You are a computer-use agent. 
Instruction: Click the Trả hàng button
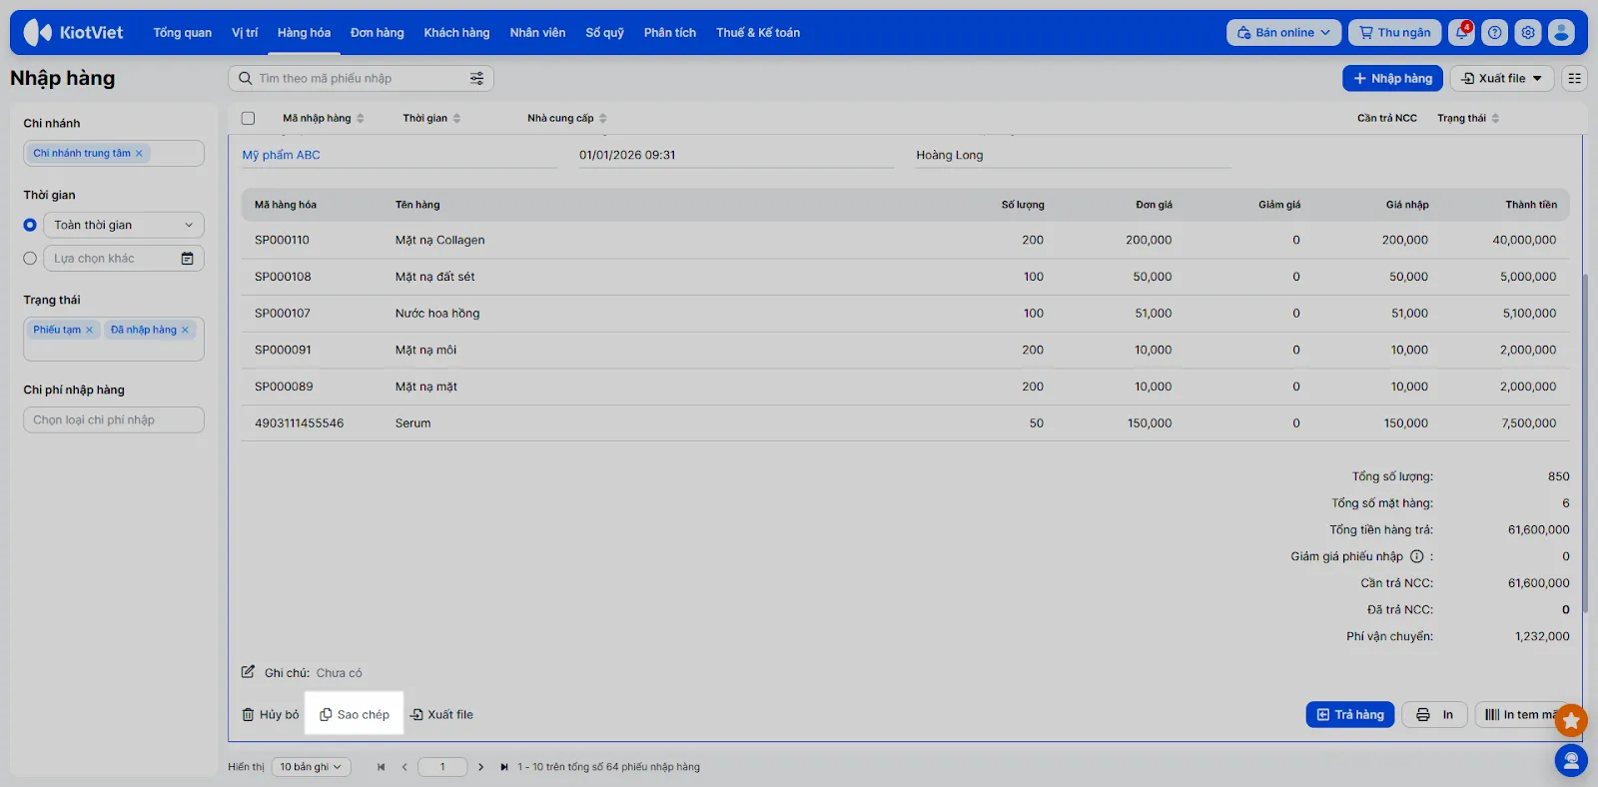point(1349,715)
